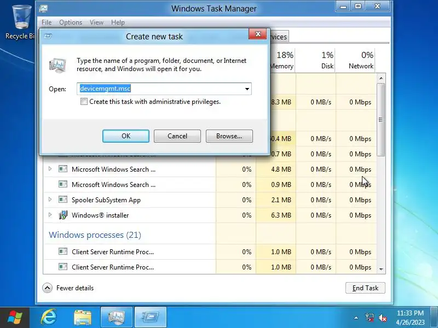Switch to Create new task taskbar button
Screen dimensions: 438x328
pos(151,318)
